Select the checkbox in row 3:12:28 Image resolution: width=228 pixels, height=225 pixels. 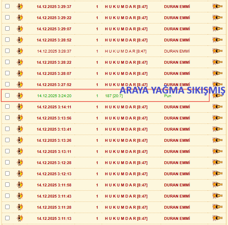pos(8,162)
